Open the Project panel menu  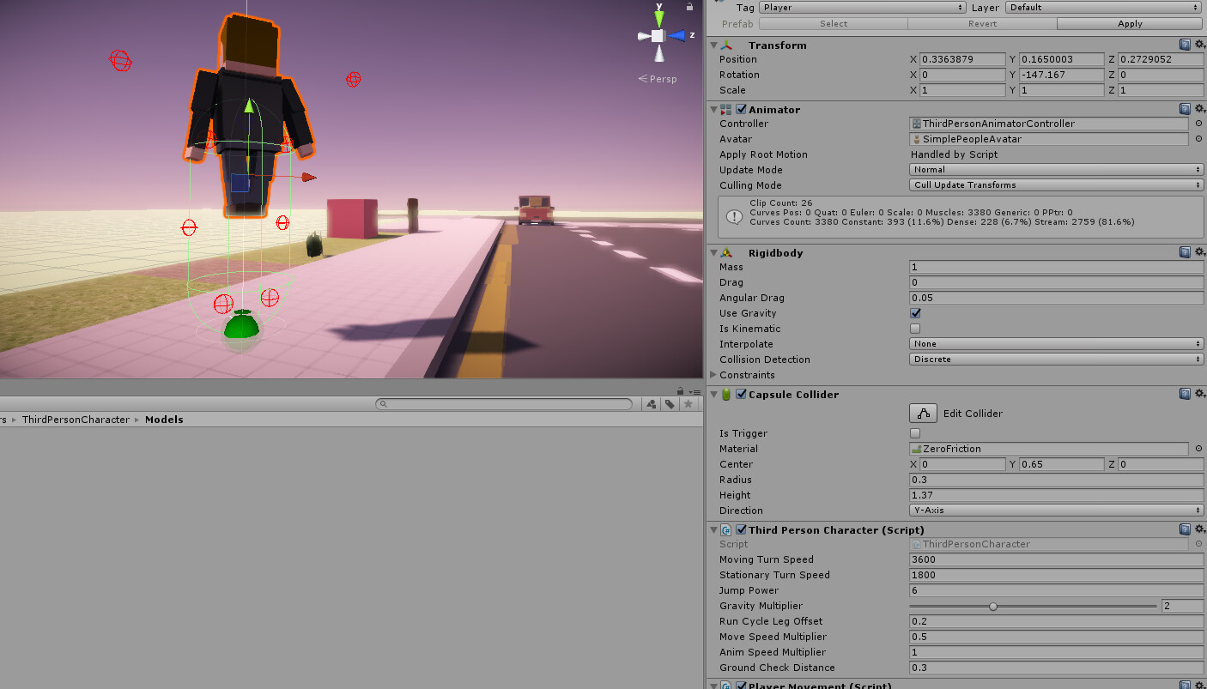[x=694, y=391]
